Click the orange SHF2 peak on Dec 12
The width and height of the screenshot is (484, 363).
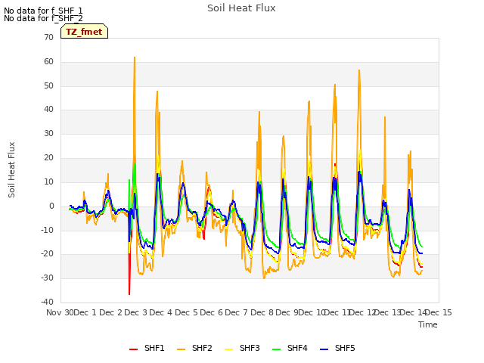pyautogui.click(x=359, y=70)
